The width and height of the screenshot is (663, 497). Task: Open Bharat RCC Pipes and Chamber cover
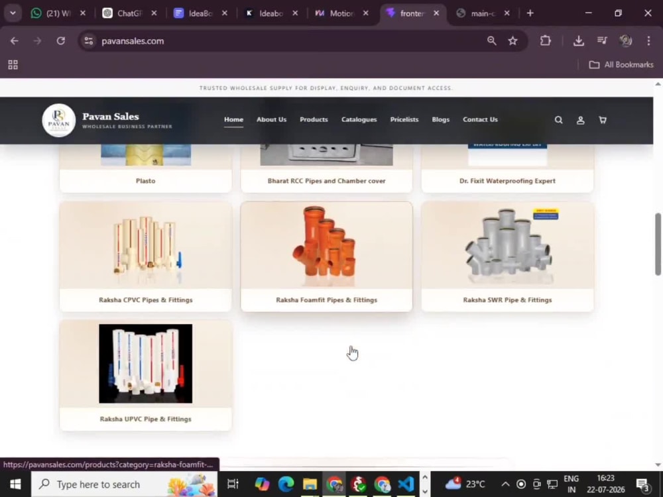(326, 181)
